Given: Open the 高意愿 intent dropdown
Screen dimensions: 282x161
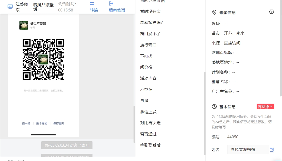Looking at the screenshot, I should (265, 107).
